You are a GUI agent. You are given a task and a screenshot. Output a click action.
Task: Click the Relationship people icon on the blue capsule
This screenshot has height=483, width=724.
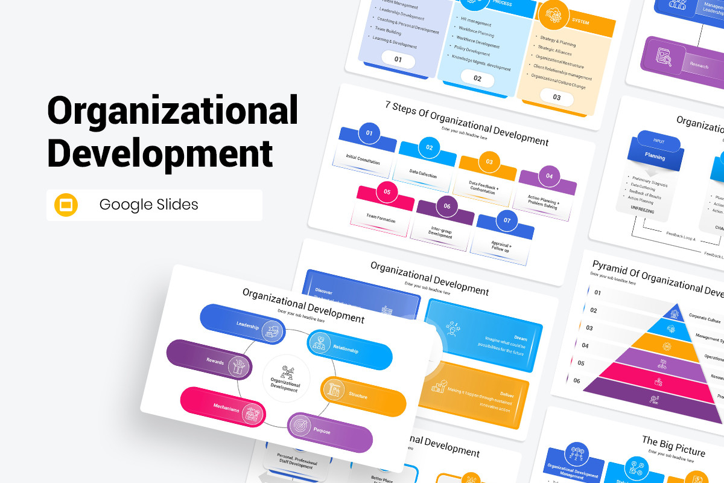320,344
